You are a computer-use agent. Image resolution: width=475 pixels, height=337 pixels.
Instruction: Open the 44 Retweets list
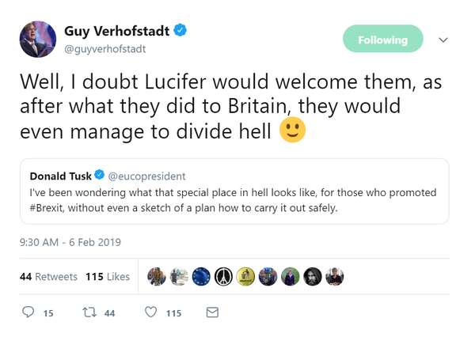click(48, 277)
